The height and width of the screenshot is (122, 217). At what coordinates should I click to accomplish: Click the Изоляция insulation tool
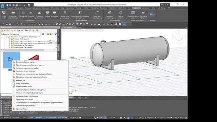click(54, 15)
